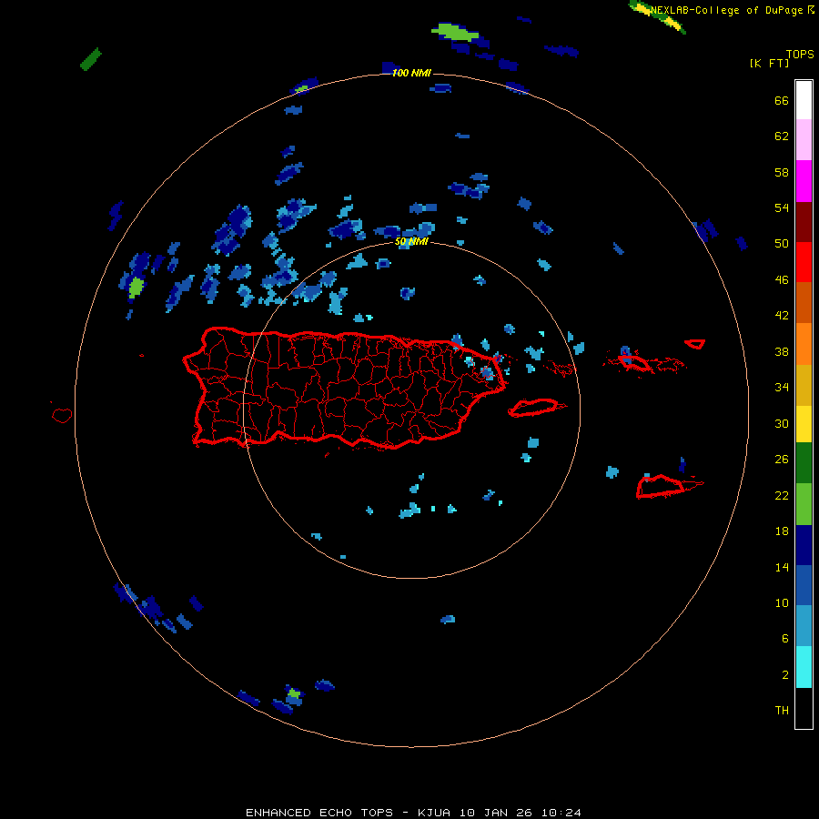Viewport: 819px width, 819px height.
Task: Click the legend value '30'
Action: click(782, 423)
